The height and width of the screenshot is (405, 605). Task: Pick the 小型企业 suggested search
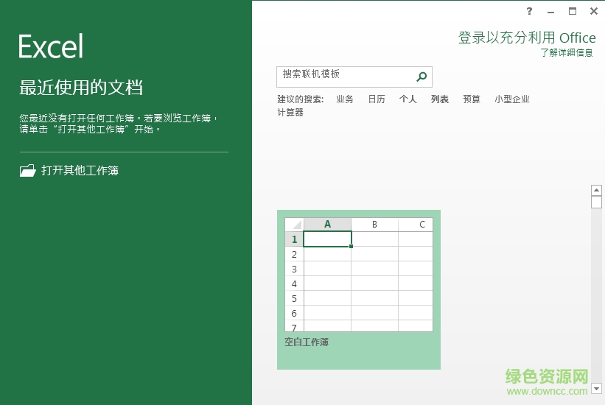point(512,99)
